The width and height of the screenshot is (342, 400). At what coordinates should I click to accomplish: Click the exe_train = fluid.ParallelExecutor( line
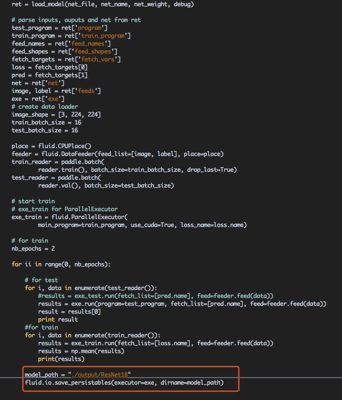[x=70, y=217]
